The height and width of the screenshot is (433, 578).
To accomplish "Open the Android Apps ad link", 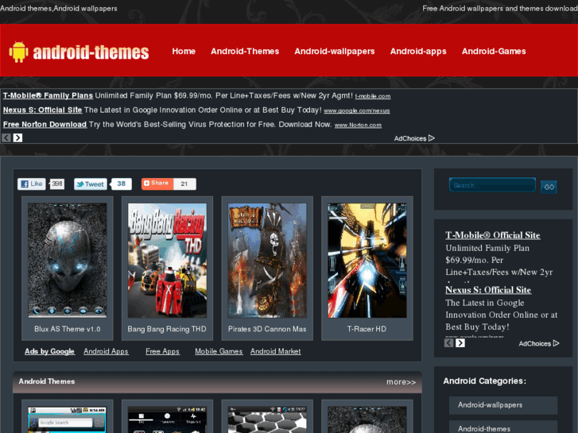I will point(107,351).
